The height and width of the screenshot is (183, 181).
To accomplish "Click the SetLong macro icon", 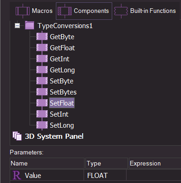I will (42, 125).
